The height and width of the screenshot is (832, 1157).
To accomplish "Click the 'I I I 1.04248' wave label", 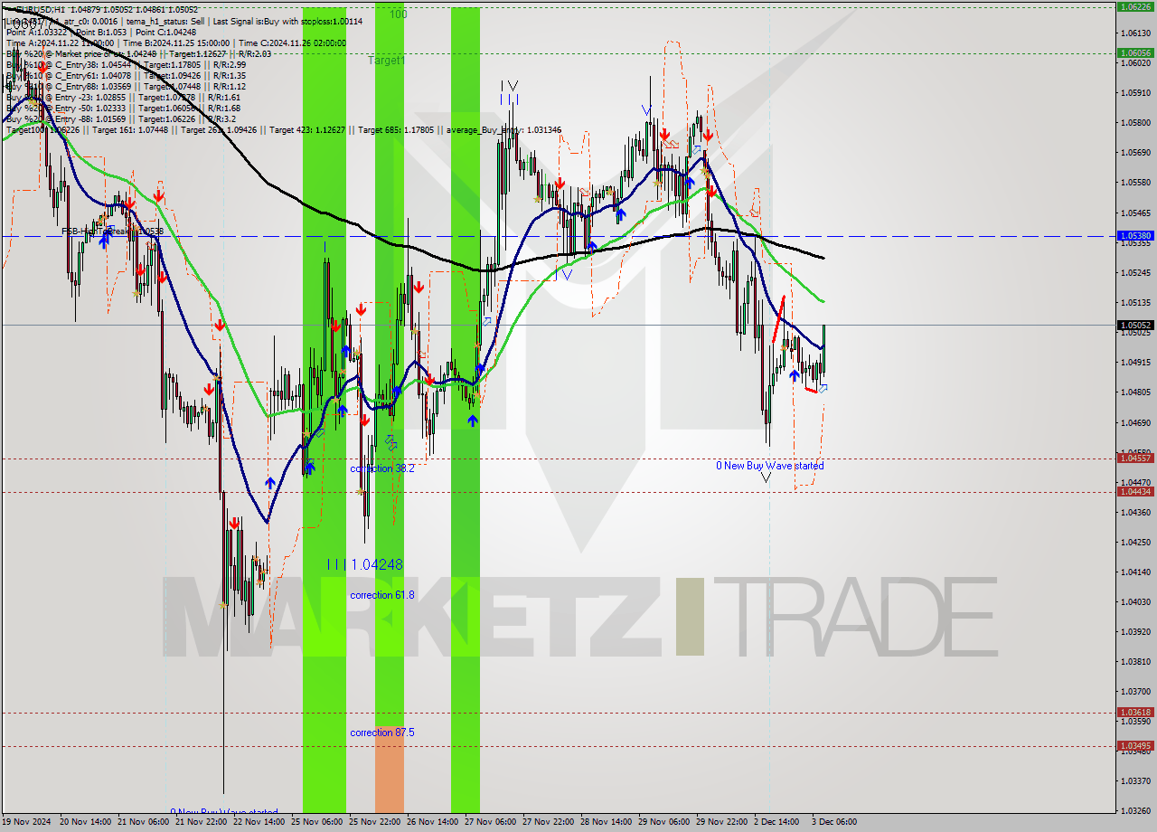I will point(365,564).
